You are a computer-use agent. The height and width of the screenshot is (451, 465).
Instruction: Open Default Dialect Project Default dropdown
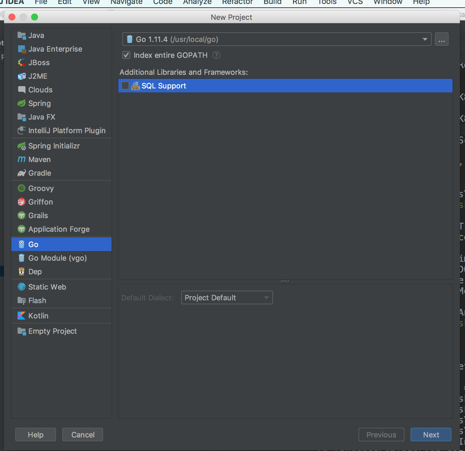pos(227,297)
